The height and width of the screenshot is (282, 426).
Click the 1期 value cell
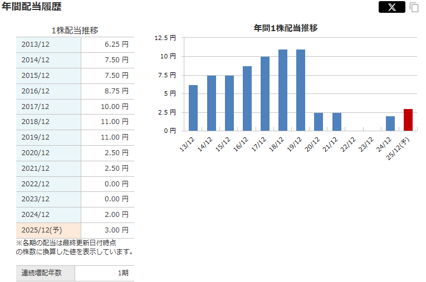[x=105, y=273]
